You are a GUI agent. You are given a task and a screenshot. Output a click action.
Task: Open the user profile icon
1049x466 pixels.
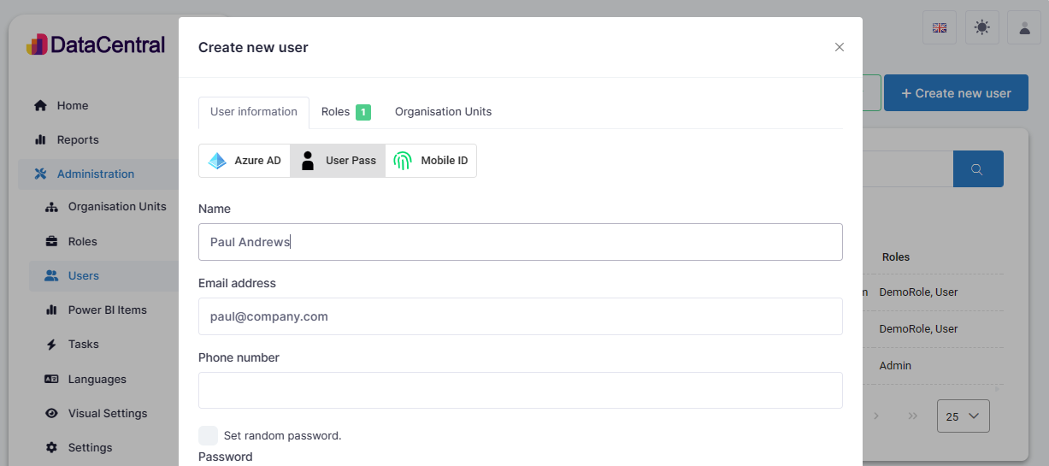click(x=1023, y=27)
